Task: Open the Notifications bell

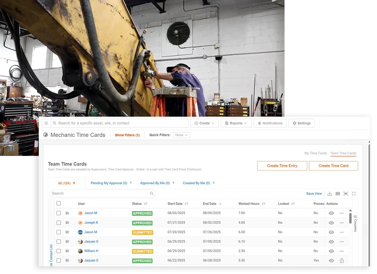Action: tap(270, 123)
